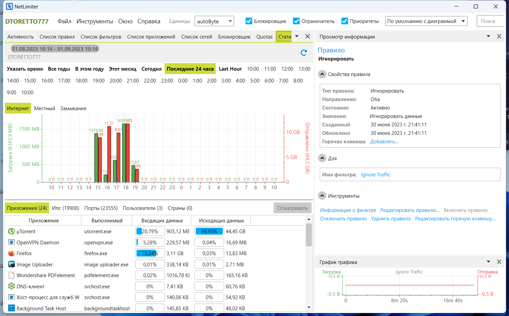Click the Хост-процесс для служб icon
The width and height of the screenshot is (509, 316).
coord(12,297)
